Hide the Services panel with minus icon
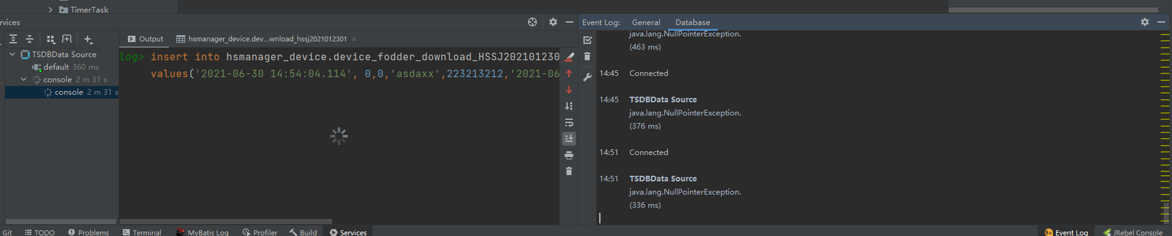Image resolution: width=1172 pixels, height=236 pixels. tap(570, 22)
